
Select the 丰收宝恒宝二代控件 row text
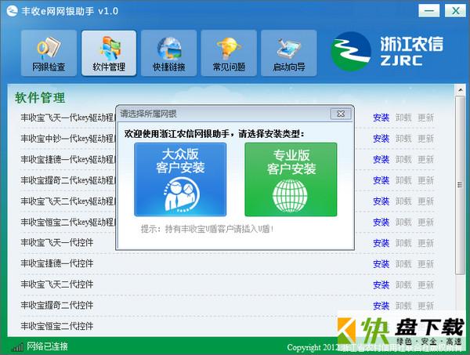click(57, 326)
